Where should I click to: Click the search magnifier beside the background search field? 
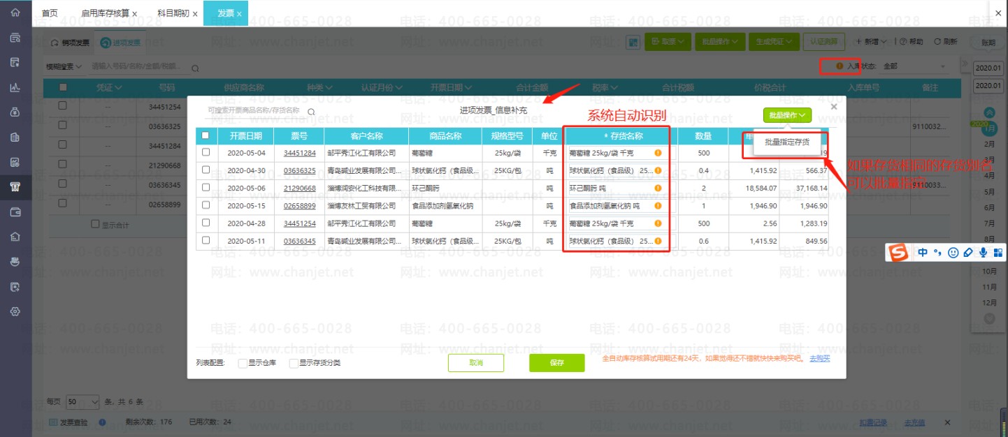[x=195, y=68]
